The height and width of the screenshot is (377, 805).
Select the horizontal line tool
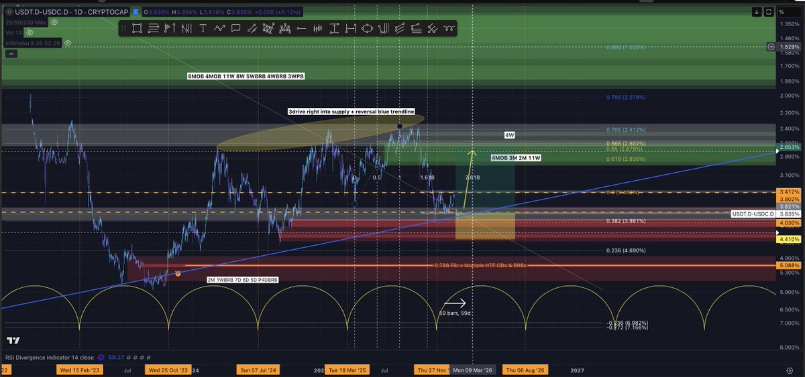302,28
